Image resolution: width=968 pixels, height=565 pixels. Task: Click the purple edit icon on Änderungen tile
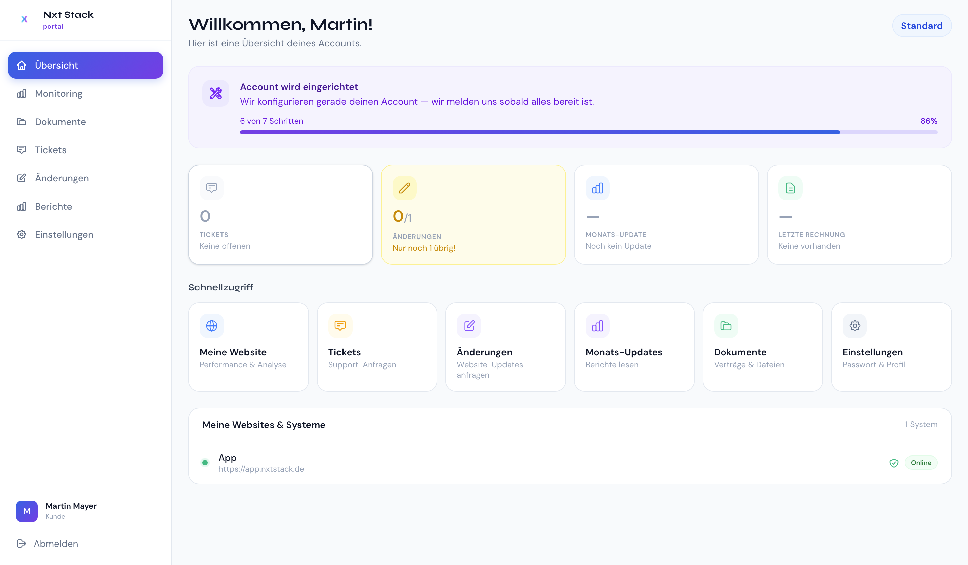pos(469,326)
